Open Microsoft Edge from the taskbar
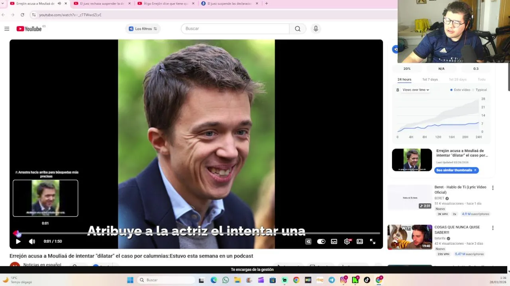 coord(214,280)
